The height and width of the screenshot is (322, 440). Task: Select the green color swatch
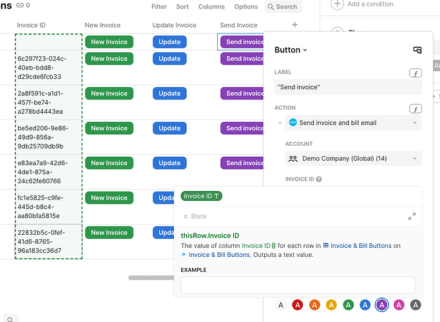pyautogui.click(x=349, y=305)
